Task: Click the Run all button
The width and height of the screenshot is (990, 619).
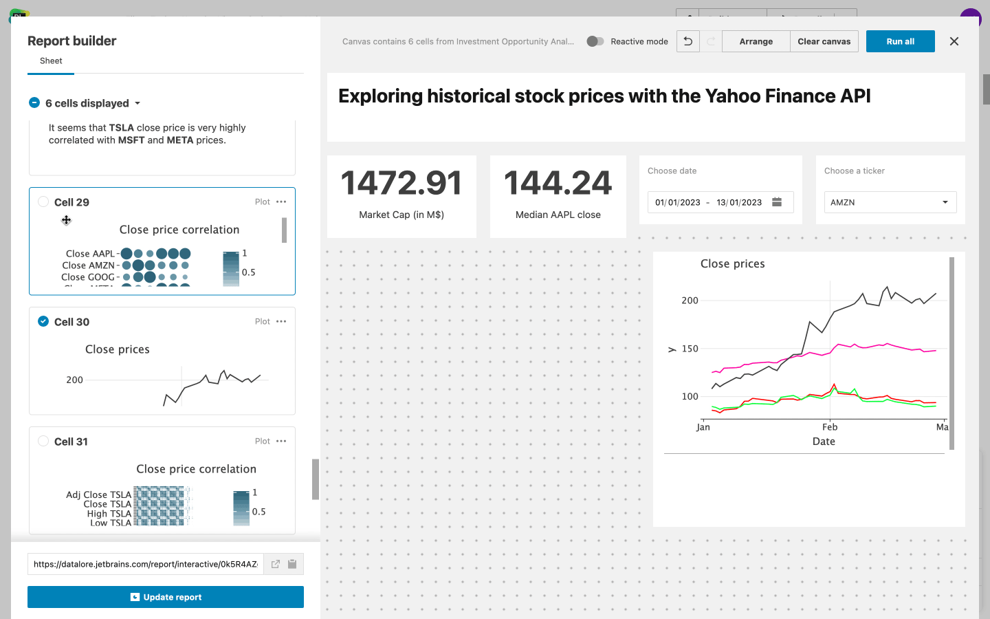Action: 900,41
